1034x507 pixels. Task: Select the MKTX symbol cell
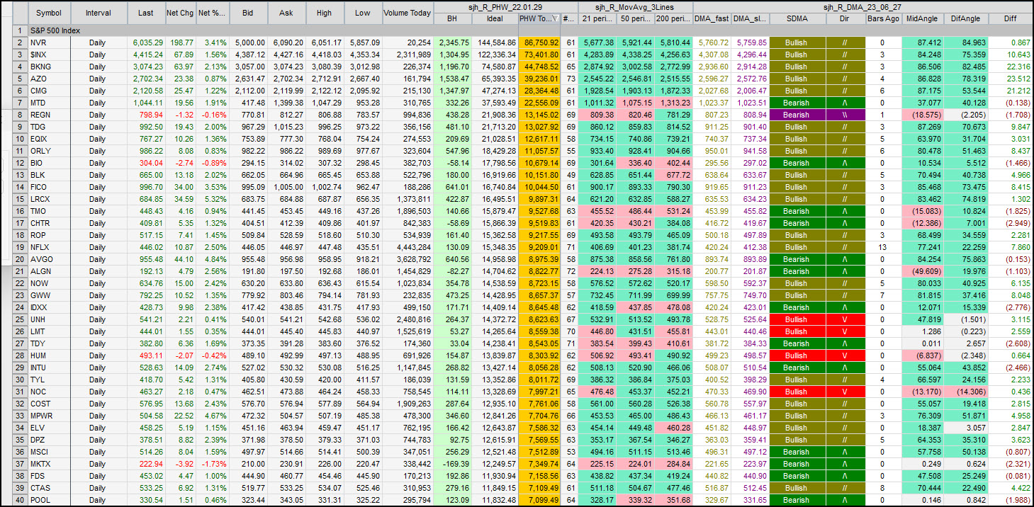point(49,464)
